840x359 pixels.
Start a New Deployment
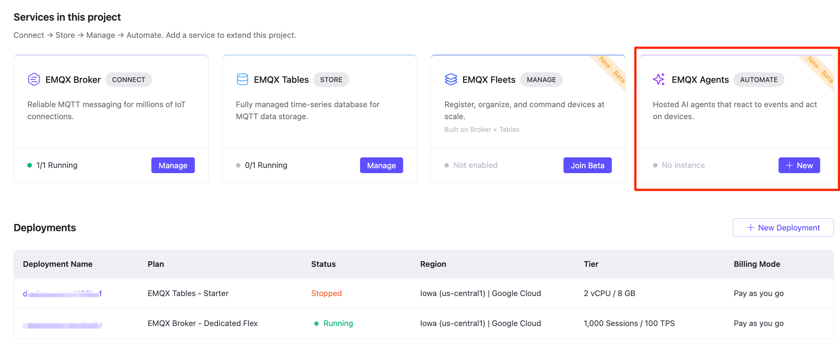tap(783, 227)
